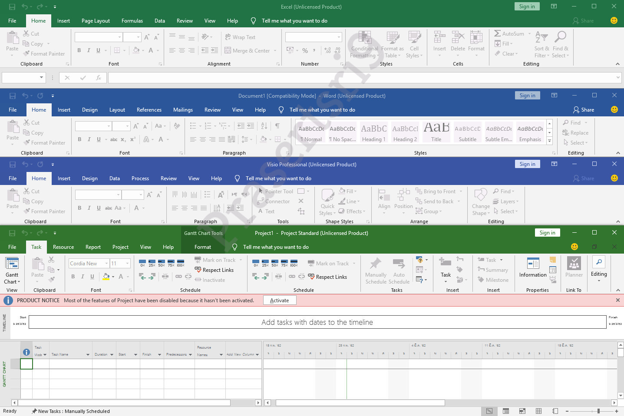Open Excel number format dropdown

339,37
